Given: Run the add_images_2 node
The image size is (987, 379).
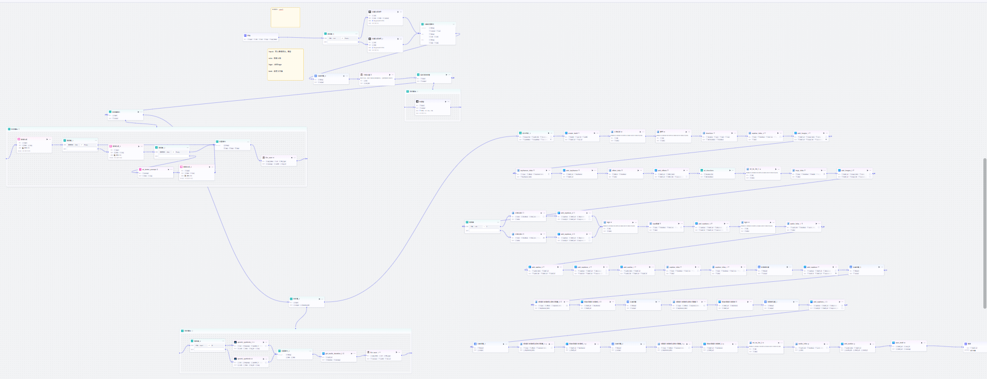Looking at the screenshot, I should coord(868,170).
